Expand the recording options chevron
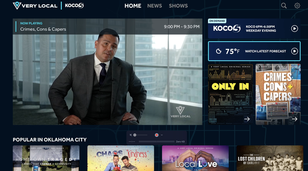The image size is (308, 171). (161, 135)
